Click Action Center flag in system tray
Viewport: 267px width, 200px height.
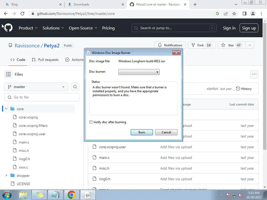point(228,195)
